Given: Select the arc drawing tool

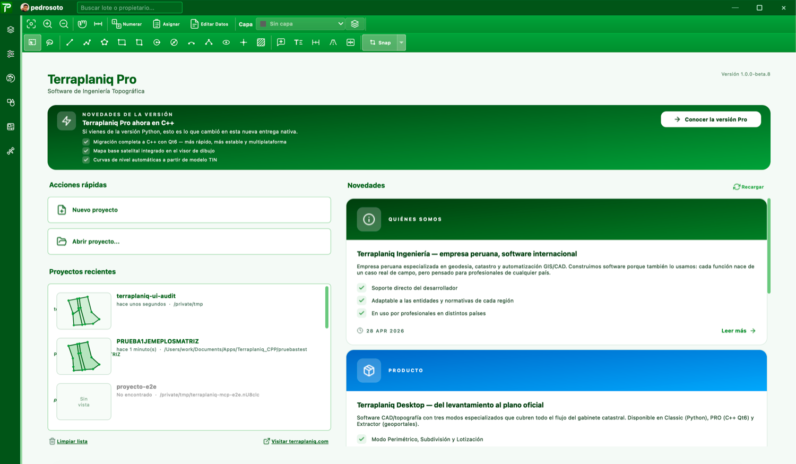Looking at the screenshot, I should click(192, 42).
